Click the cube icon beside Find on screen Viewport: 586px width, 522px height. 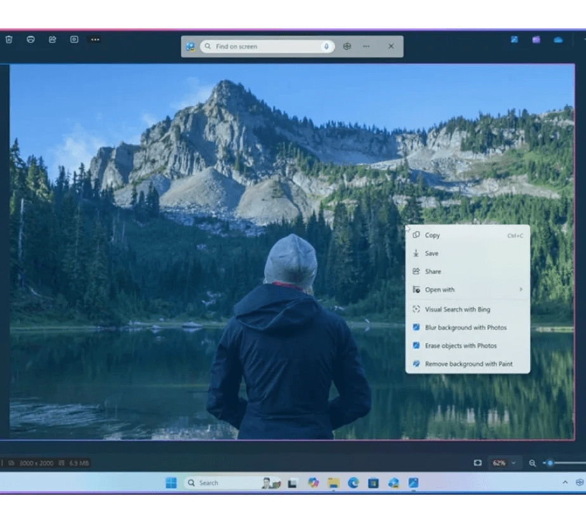(347, 46)
